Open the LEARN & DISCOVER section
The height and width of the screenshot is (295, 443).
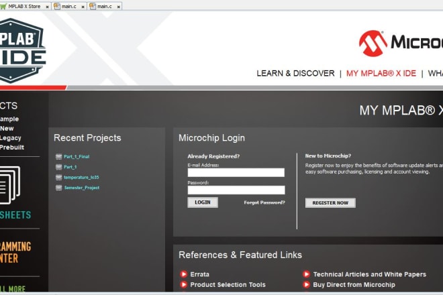pos(295,73)
